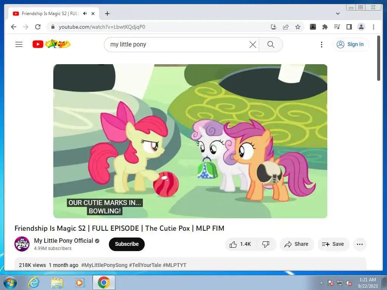Save the video to a playlist
The height and width of the screenshot is (290, 387).
(x=333, y=244)
